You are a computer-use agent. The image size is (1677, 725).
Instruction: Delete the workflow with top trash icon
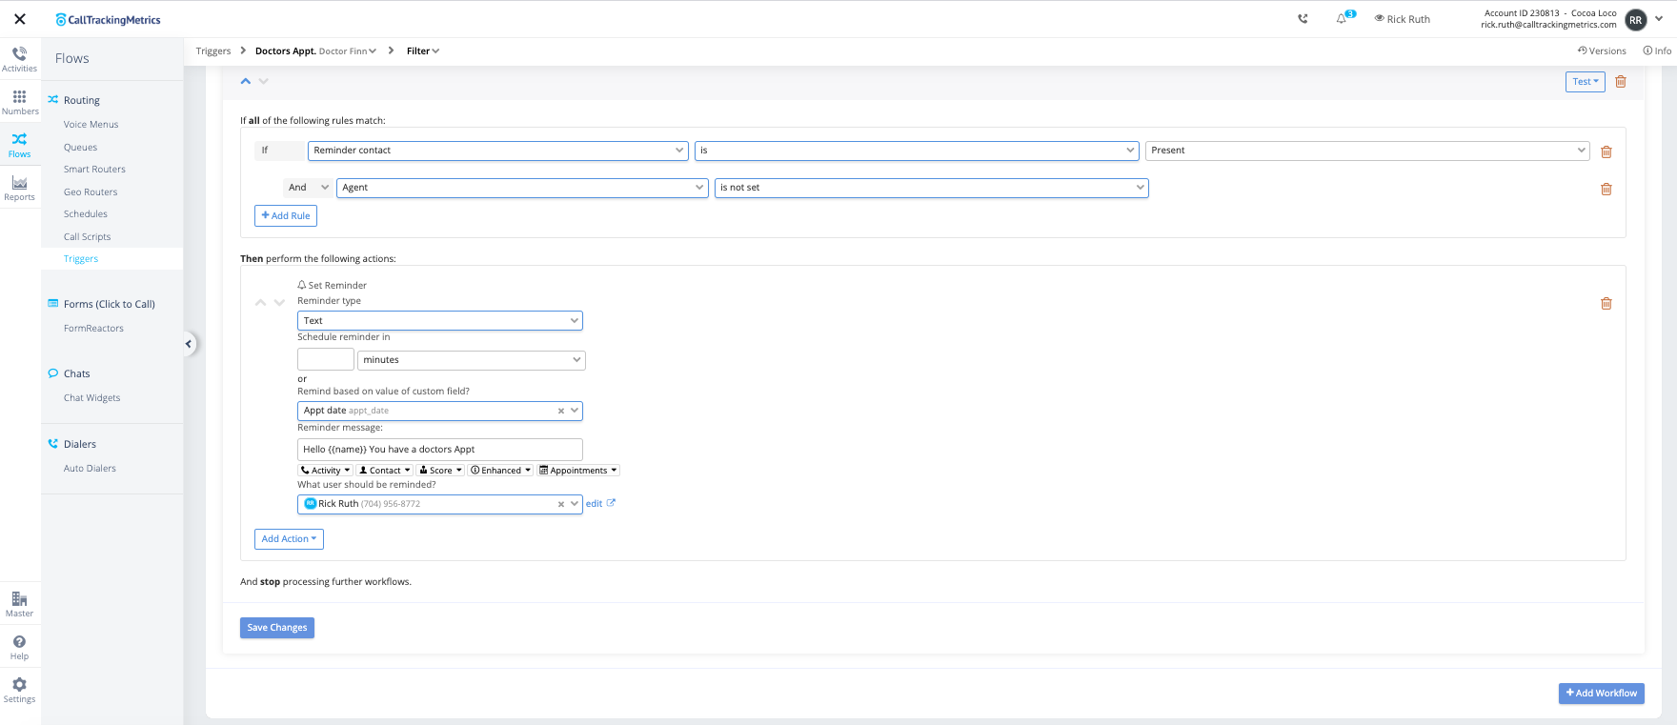pos(1620,82)
